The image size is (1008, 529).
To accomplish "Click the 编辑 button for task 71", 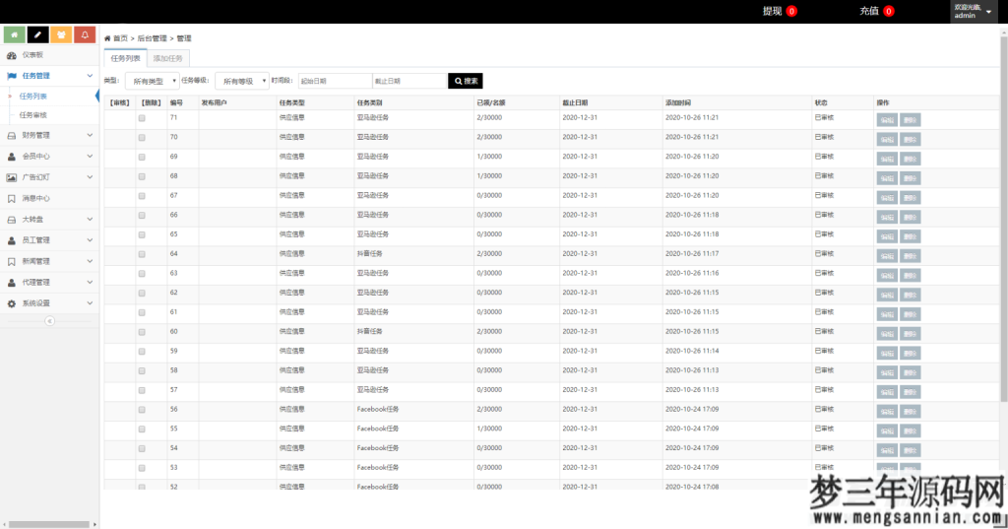I will (x=887, y=119).
